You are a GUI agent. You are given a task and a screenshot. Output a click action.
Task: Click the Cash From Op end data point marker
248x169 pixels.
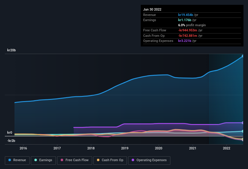pyautogui.click(x=243, y=139)
